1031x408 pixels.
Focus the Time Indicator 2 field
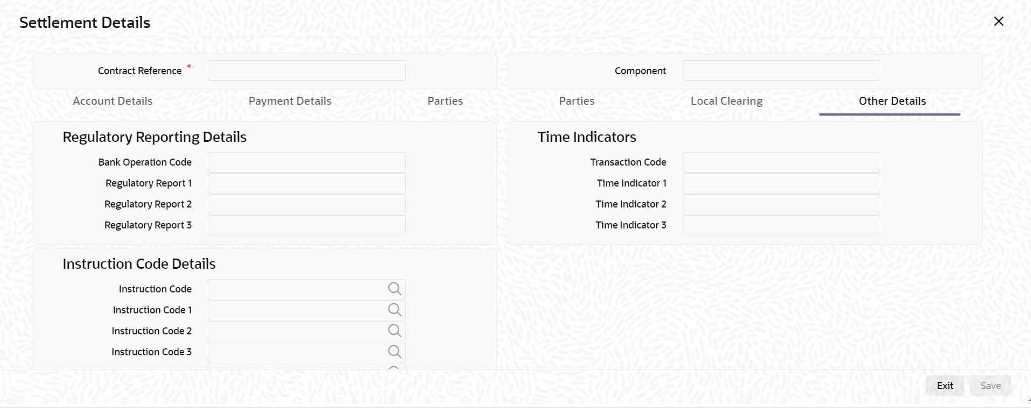pyautogui.click(x=781, y=204)
